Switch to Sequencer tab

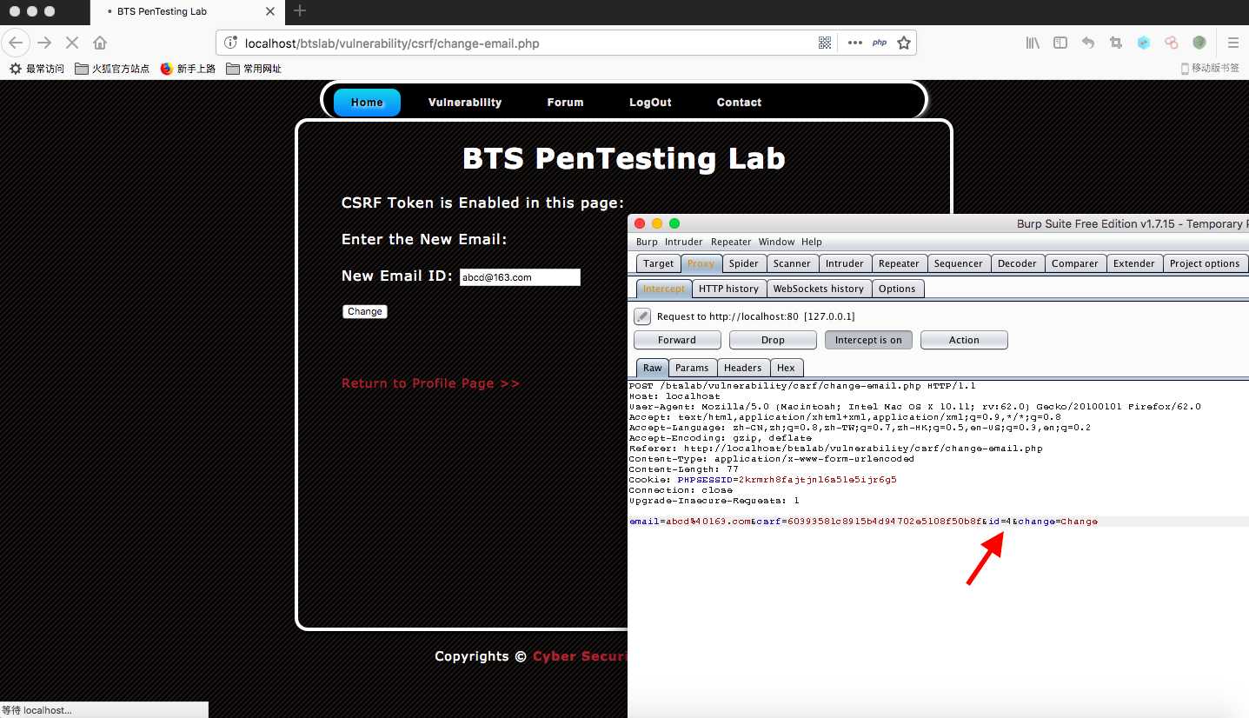point(959,263)
